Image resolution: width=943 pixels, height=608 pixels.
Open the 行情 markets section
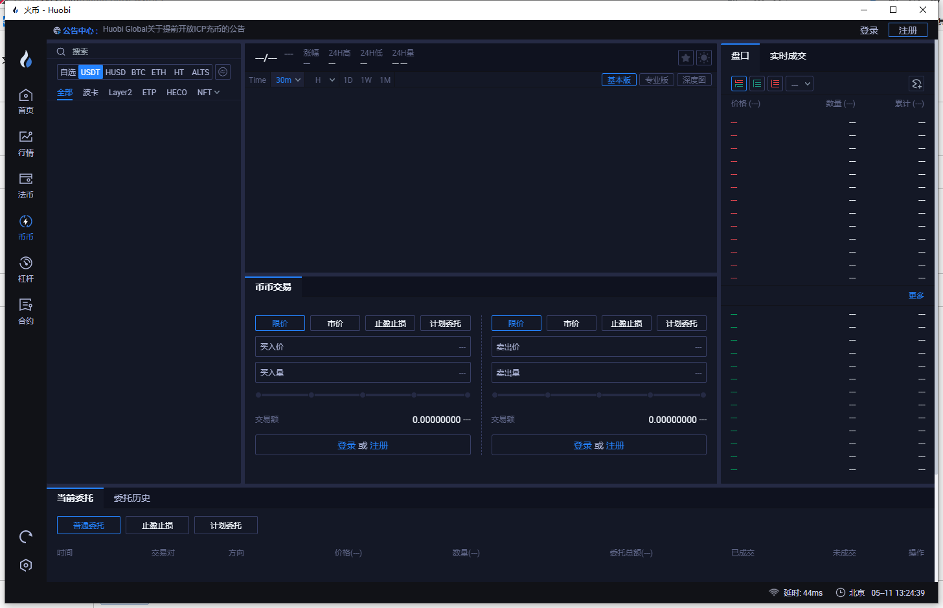coord(26,144)
